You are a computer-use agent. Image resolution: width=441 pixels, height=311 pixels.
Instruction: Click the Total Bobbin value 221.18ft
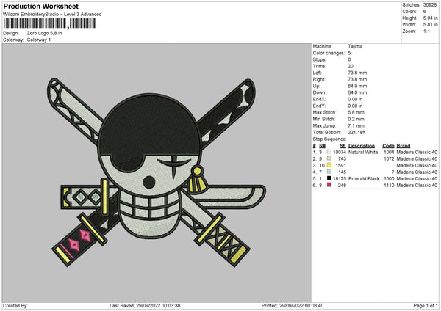pos(356,133)
